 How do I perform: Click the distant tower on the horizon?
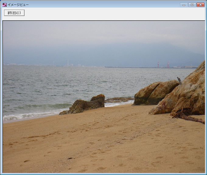pyautogui.click(x=68, y=62)
